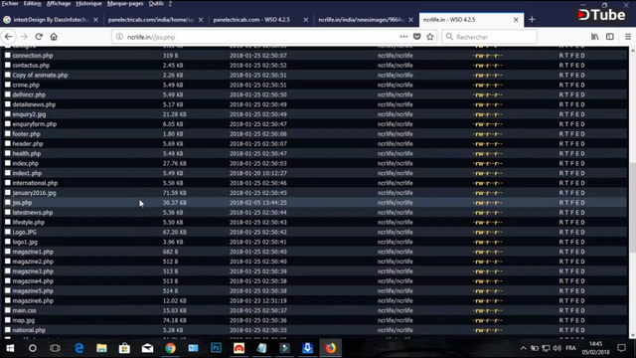Open the Edition menu
This screenshot has height=358, width=636.
tap(33, 3)
